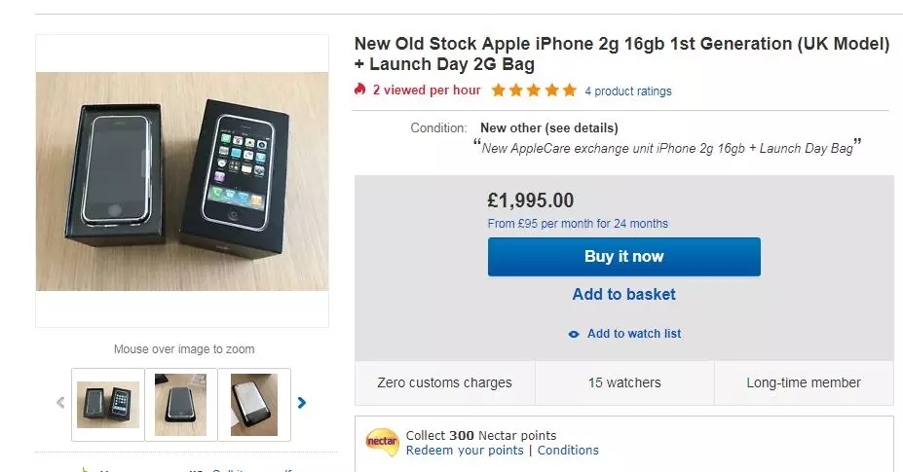
Task: Add the item to basket
Action: pos(623,294)
